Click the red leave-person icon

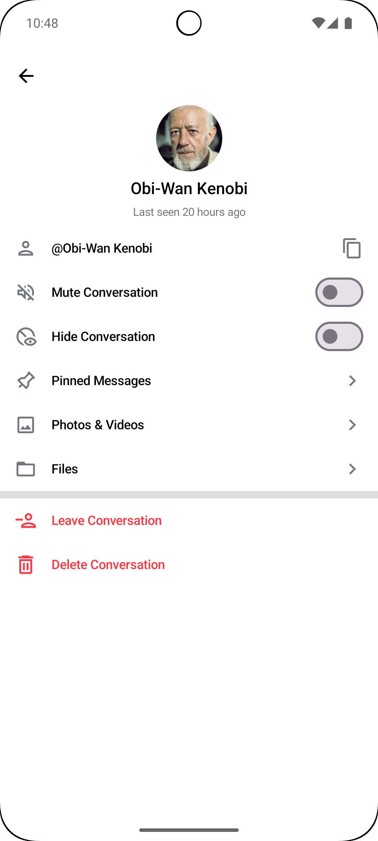[x=26, y=520]
